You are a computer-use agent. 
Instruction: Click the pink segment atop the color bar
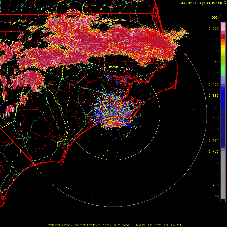[x=223, y=27]
